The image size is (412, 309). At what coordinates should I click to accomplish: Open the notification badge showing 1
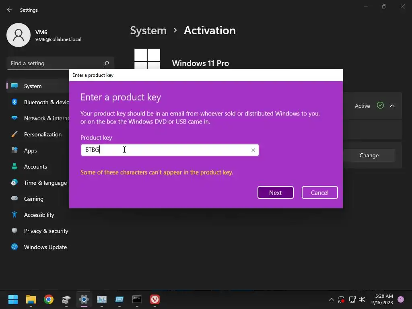tap(401, 299)
